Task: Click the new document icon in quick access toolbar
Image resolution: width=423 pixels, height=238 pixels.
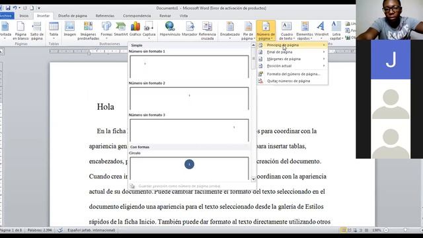Action: (32, 8)
